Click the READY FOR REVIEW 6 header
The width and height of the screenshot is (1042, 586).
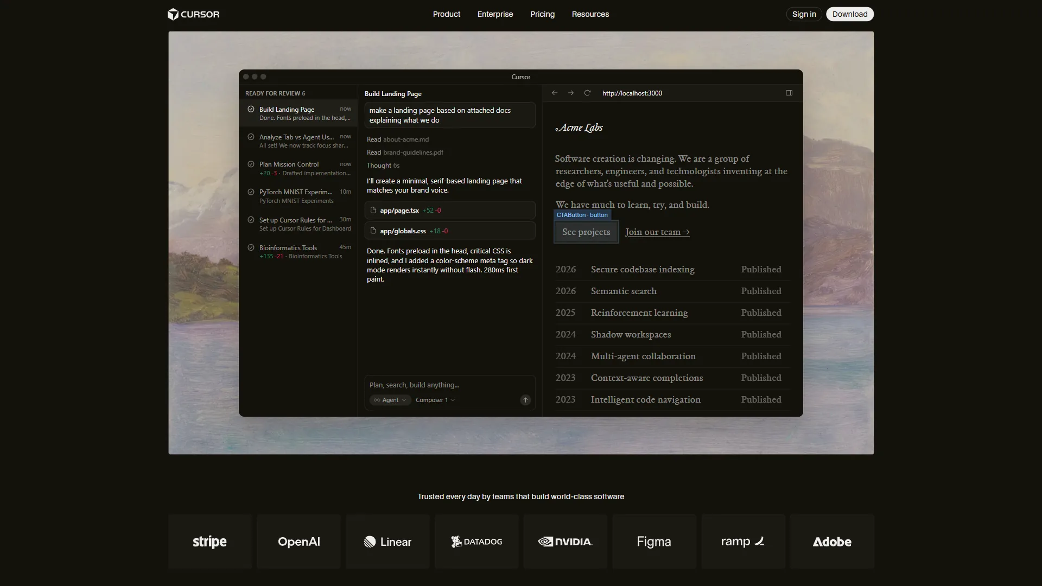click(275, 93)
